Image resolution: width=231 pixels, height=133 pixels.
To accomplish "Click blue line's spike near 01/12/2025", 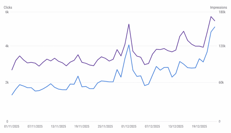I will pyautogui.click(x=129, y=45).
